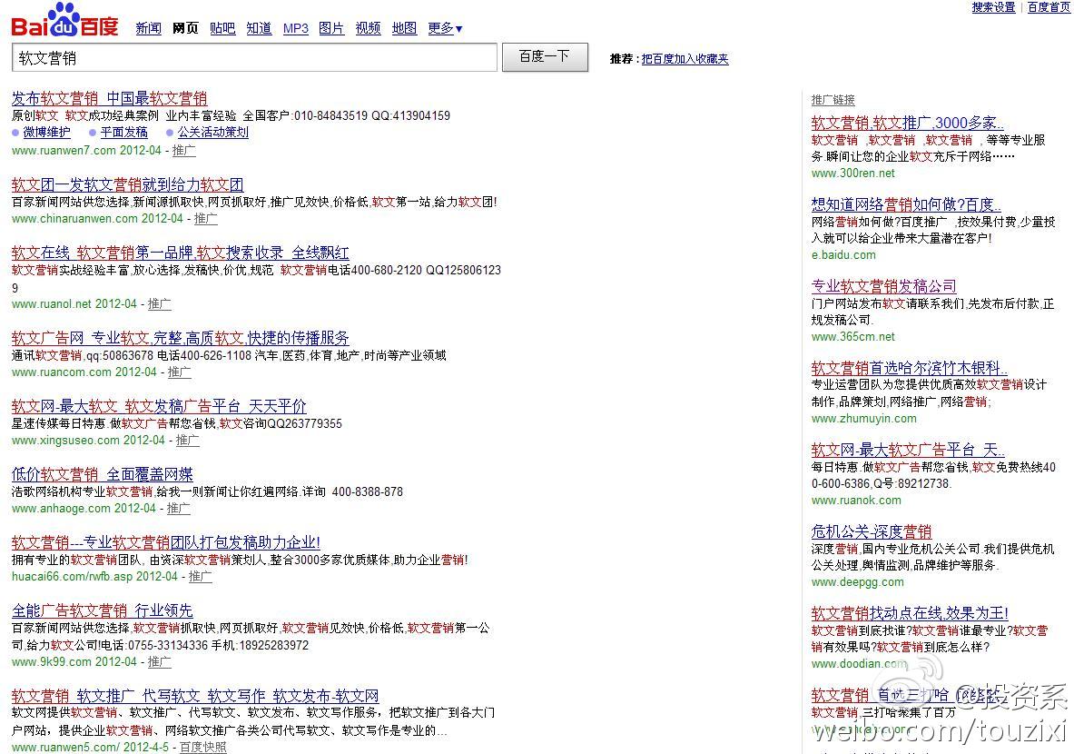Open result 软文团一发软文营销就到给力软文团
The width and height of the screenshot is (1074, 754).
127,184
